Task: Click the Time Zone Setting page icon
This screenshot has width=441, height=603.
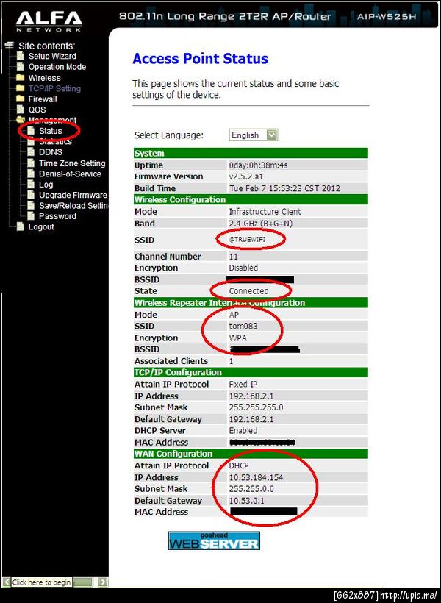Action: [31, 163]
